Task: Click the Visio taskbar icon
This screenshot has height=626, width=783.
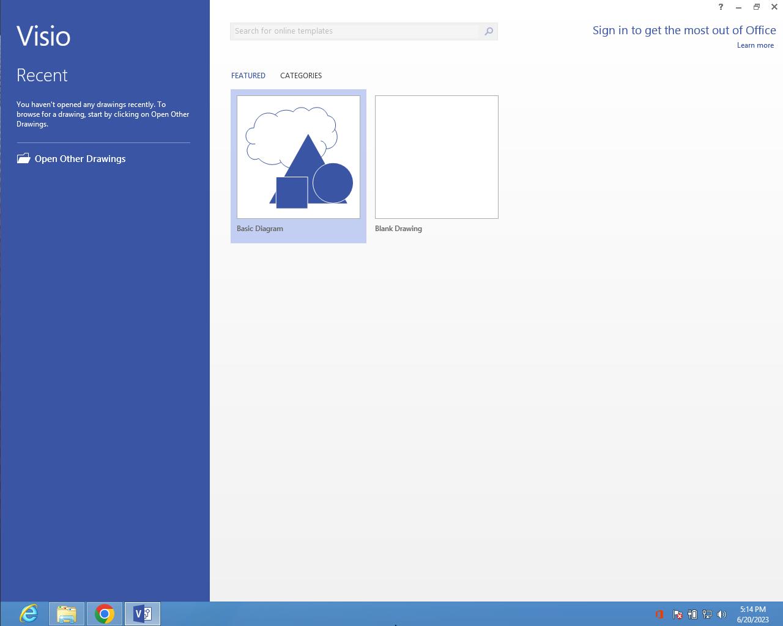Action: tap(143, 613)
